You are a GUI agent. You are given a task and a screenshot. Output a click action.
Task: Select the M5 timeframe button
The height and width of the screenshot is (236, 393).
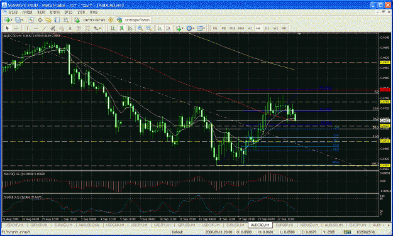tap(224, 28)
